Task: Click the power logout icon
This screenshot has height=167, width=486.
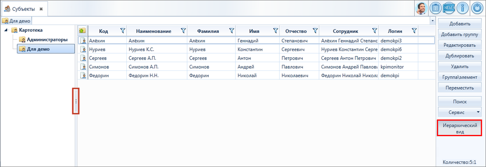Action: [x=477, y=8]
